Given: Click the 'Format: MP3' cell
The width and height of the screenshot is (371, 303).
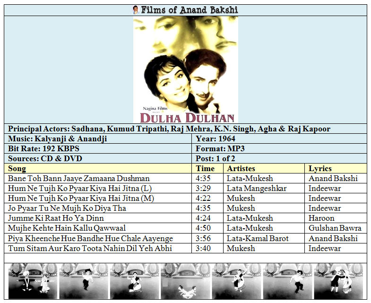Looking at the screenshot, I should (x=279, y=148).
